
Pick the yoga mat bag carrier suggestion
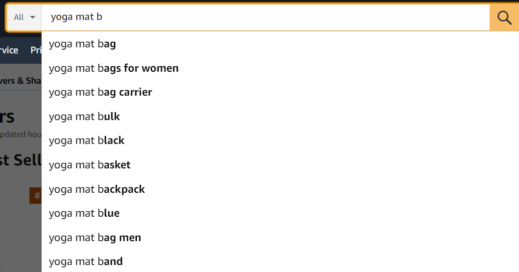(x=280, y=92)
